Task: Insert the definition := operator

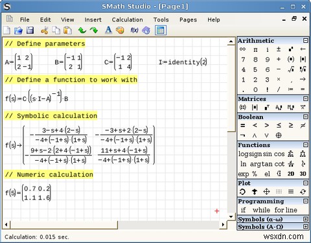Action: [290, 89]
